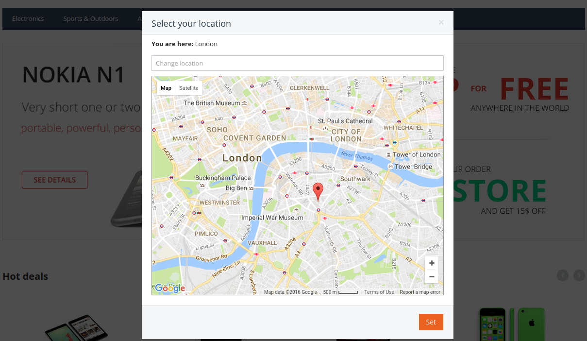Click the red location marker pin

318,192
